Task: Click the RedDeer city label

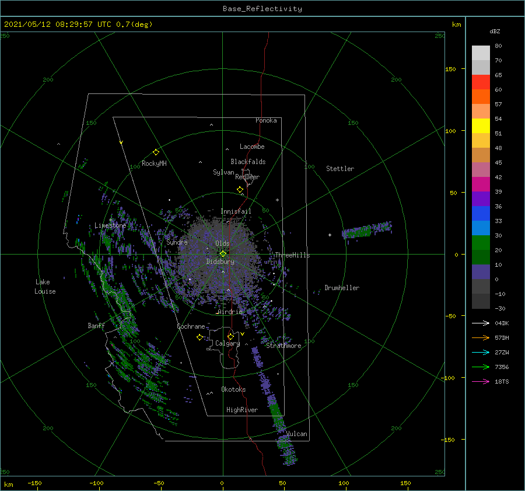Action: (x=247, y=177)
